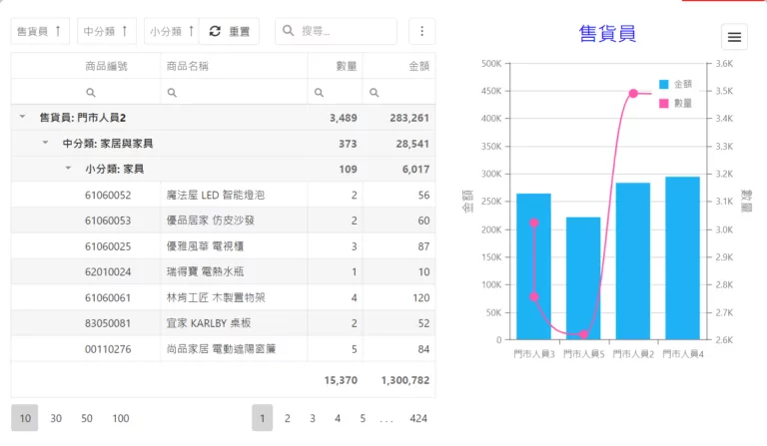Set page size to 100 rows
This screenshot has width=767, height=446.
point(120,418)
